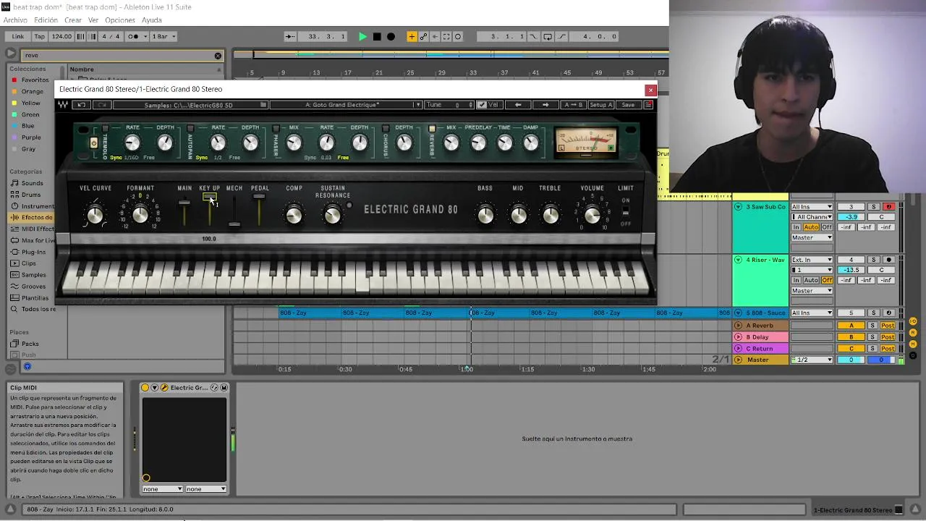
Task: Select the Plug-Ins category
Action: [33, 252]
